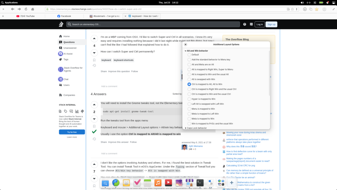Image resolution: width=337 pixels, height=190 pixels.
Task: Open the Calendar app in the dock
Action: (x=147, y=183)
